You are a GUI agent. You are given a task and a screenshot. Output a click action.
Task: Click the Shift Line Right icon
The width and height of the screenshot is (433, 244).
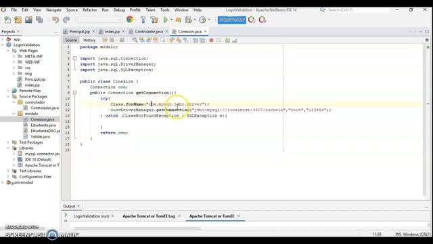tap(202, 40)
